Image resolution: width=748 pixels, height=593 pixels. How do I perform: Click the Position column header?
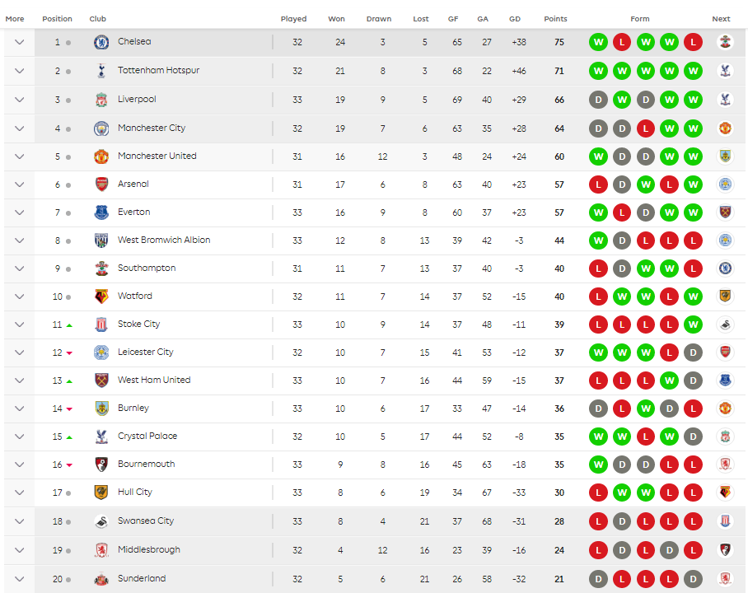click(57, 19)
